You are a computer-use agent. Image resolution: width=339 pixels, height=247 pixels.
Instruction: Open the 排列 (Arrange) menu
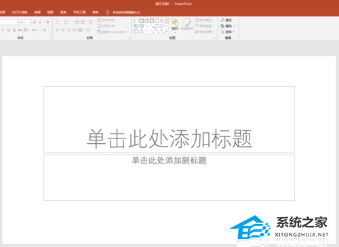(x=175, y=26)
